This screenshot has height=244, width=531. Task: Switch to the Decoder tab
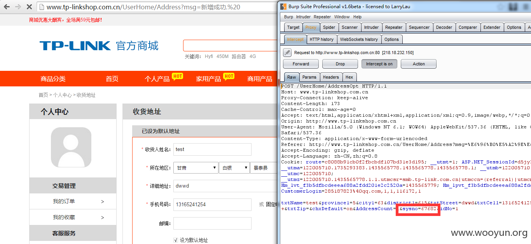click(x=444, y=27)
